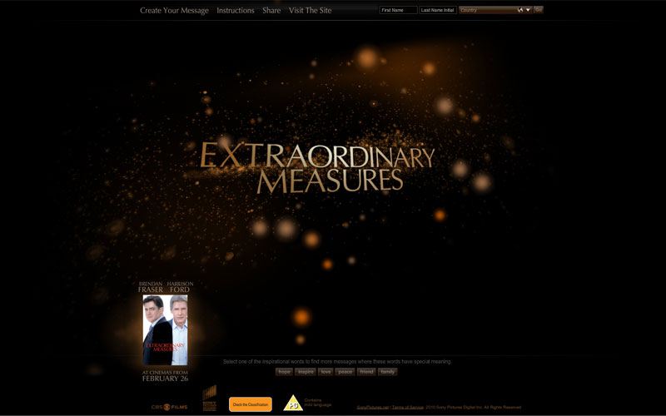Click the globe icon in Country field
The width and height of the screenshot is (666, 416).
519,10
